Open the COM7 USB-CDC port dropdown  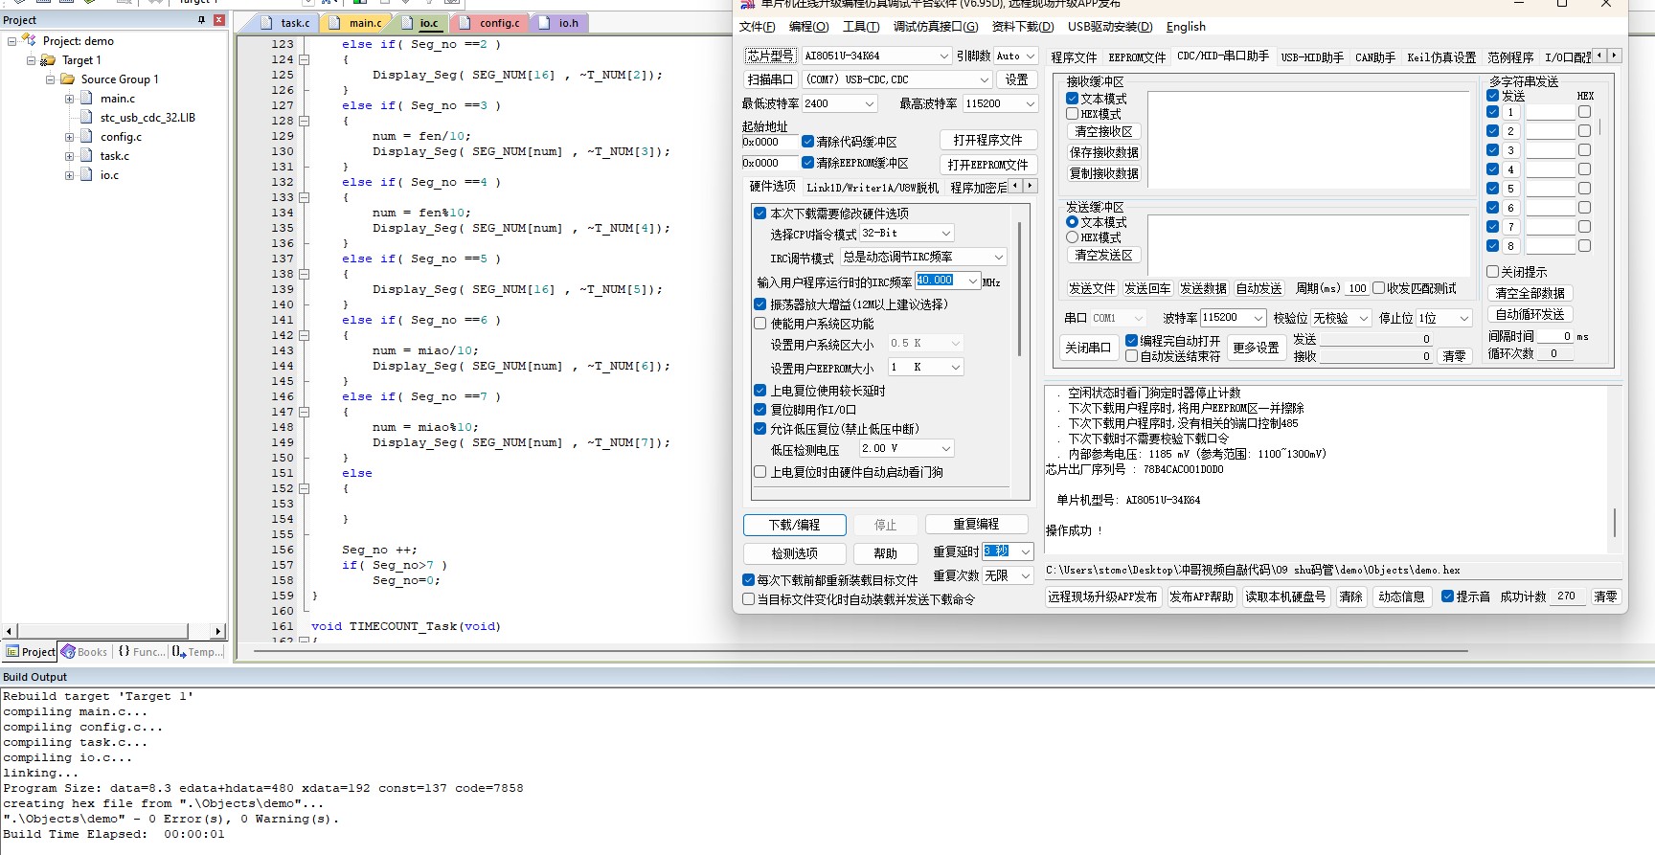897,79
